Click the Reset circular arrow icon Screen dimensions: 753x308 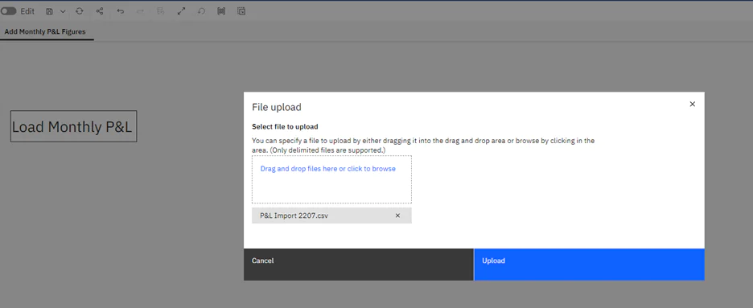point(202,11)
